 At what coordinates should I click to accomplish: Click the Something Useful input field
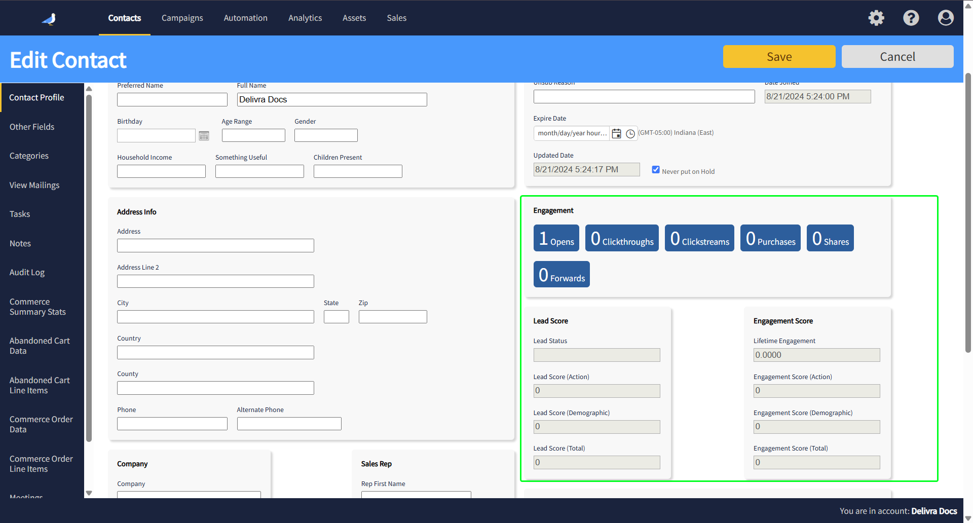259,171
